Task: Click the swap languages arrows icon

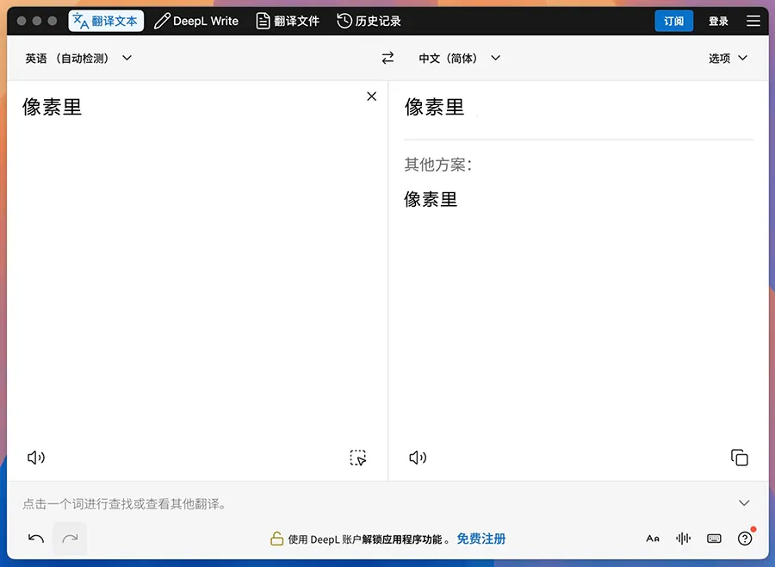Action: [x=387, y=58]
